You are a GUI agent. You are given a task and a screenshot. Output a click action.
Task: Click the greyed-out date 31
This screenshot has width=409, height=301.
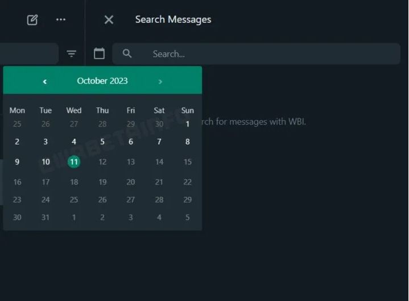pyautogui.click(x=46, y=217)
